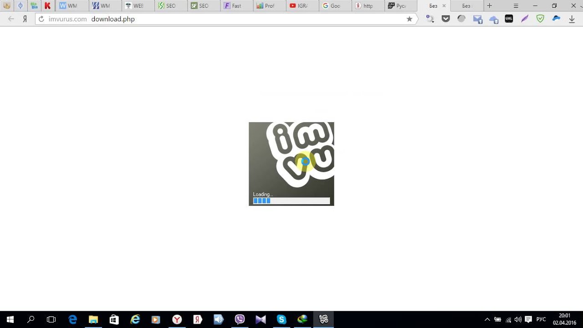Open Task View on taskbar

point(51,319)
